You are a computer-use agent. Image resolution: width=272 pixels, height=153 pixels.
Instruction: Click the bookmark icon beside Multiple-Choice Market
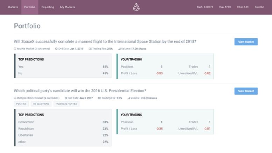pos(15,98)
